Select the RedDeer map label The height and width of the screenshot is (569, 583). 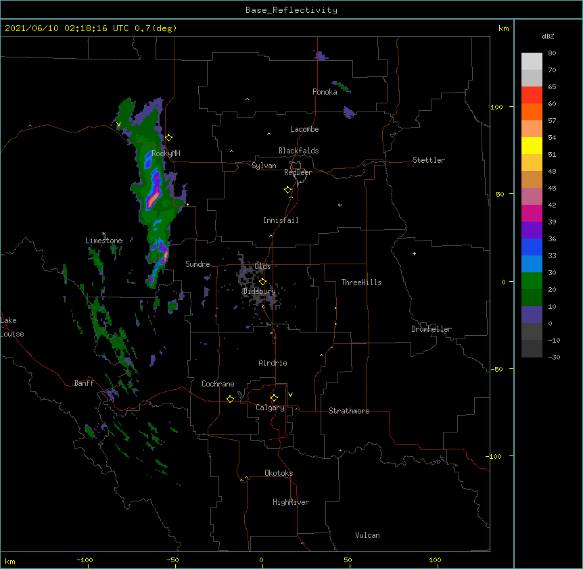298,172
